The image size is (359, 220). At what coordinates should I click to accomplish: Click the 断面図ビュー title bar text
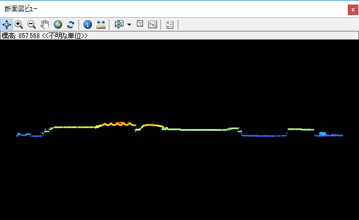(x=21, y=9)
